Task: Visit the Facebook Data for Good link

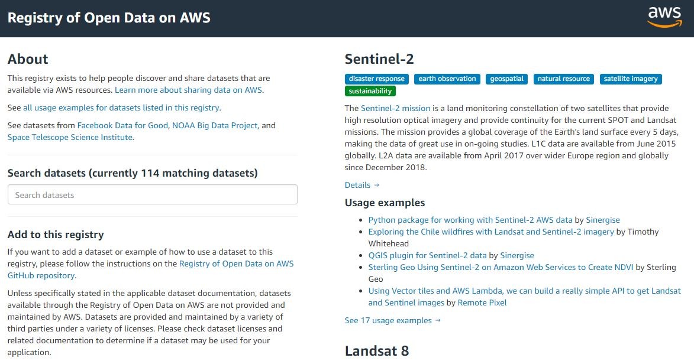Action: (x=123, y=125)
